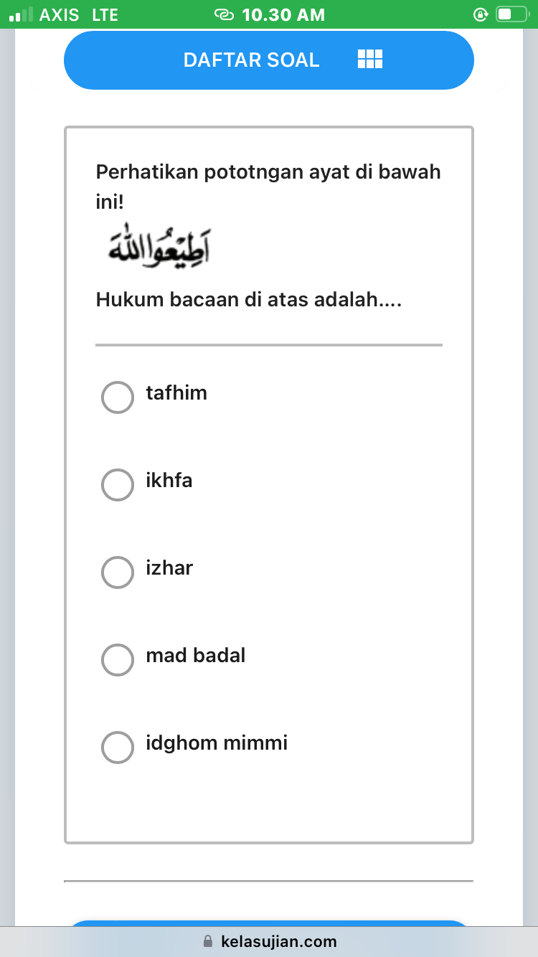Click the link/hotspot icon beside the time
This screenshot has height=957, width=538.
(x=225, y=14)
